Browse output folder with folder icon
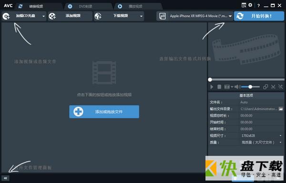 click(x=281, y=109)
